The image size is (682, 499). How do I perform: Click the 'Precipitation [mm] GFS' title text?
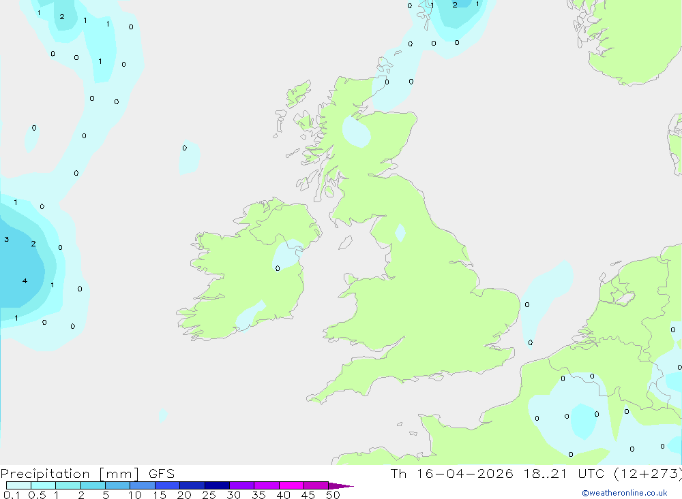pyautogui.click(x=87, y=473)
